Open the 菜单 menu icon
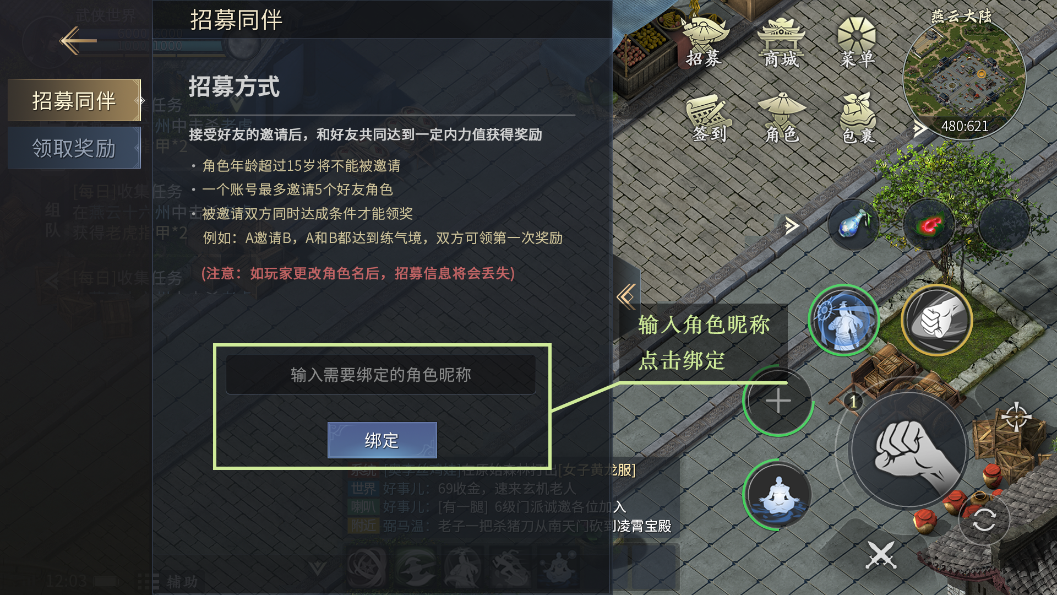Screen dimensions: 1057x595 pos(857,42)
